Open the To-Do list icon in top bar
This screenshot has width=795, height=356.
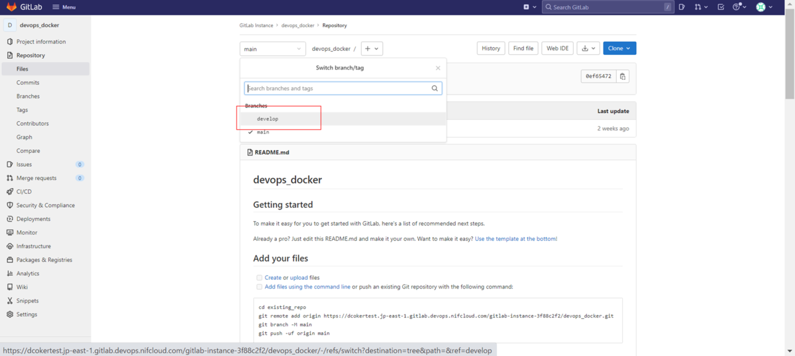click(x=721, y=7)
